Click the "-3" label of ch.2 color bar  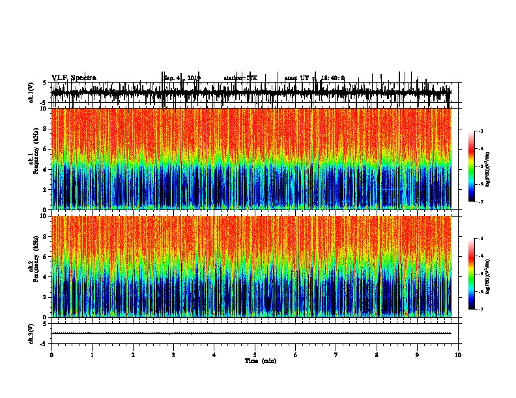pos(480,239)
